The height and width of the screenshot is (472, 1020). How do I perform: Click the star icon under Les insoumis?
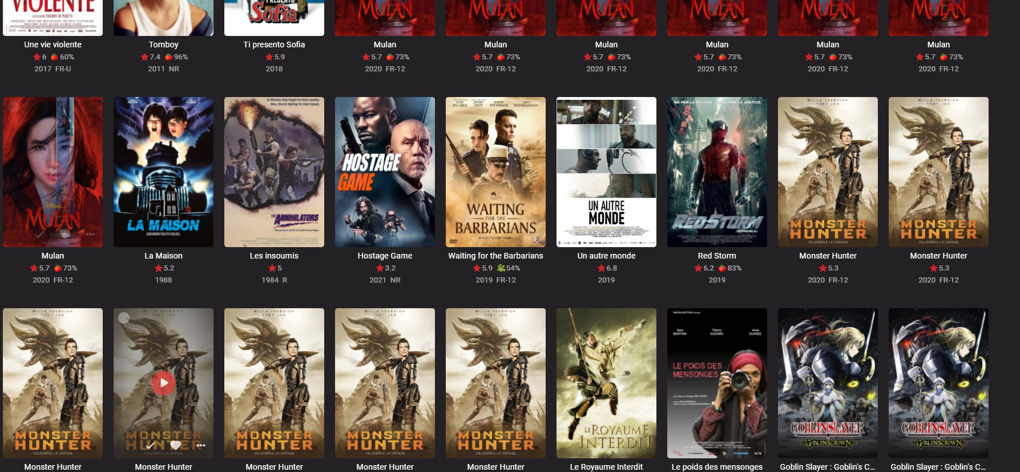pos(272,268)
